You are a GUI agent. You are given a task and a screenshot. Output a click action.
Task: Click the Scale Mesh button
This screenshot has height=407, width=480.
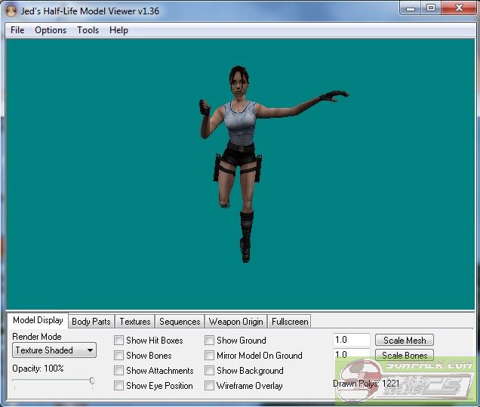pyautogui.click(x=405, y=341)
